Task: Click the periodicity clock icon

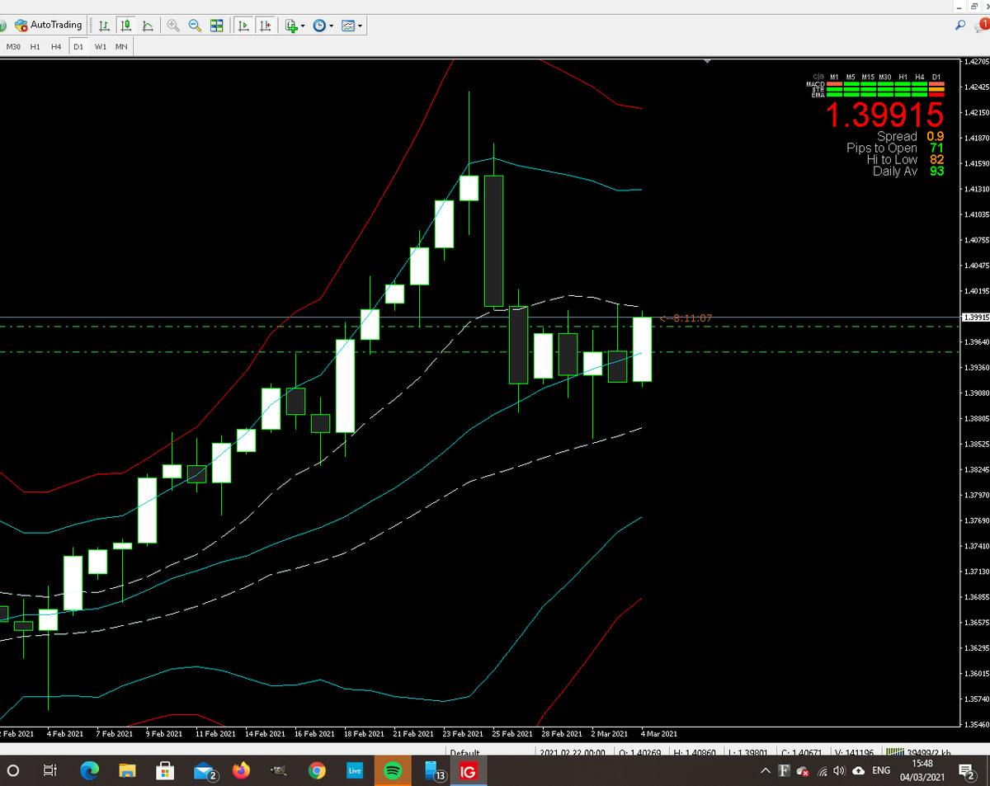Action: click(319, 26)
